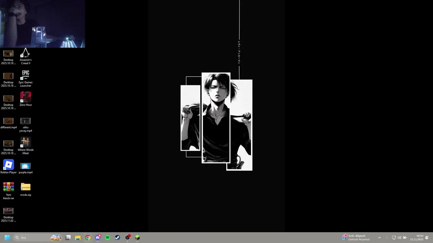Screen dimensions: 433x243
Task: Select utku yavaş.mp4 video file
Action: click(x=25, y=124)
